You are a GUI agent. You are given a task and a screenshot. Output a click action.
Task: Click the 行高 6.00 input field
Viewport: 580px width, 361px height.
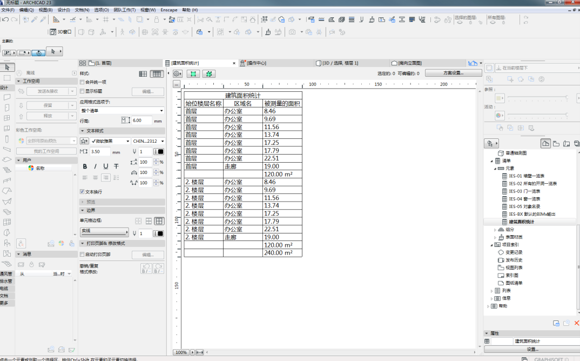tap(141, 121)
